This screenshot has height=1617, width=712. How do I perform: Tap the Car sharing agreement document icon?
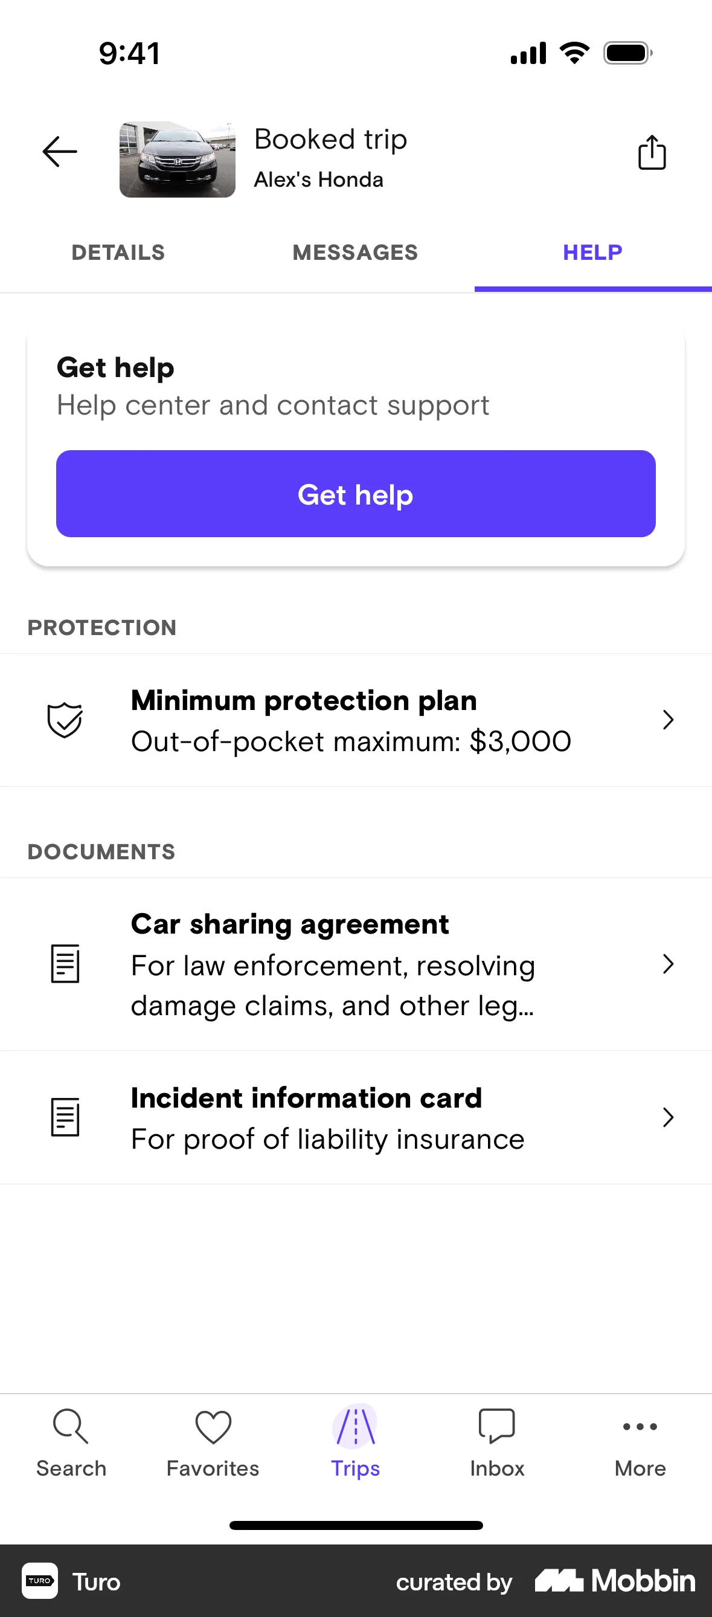click(x=65, y=964)
